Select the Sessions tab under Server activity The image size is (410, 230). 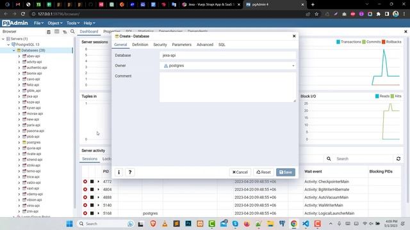click(x=90, y=159)
